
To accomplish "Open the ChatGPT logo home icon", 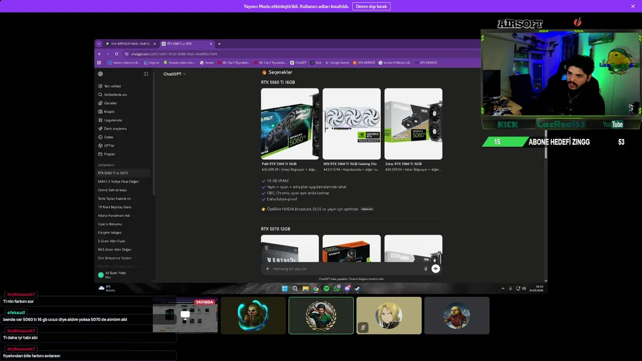I will (x=100, y=74).
